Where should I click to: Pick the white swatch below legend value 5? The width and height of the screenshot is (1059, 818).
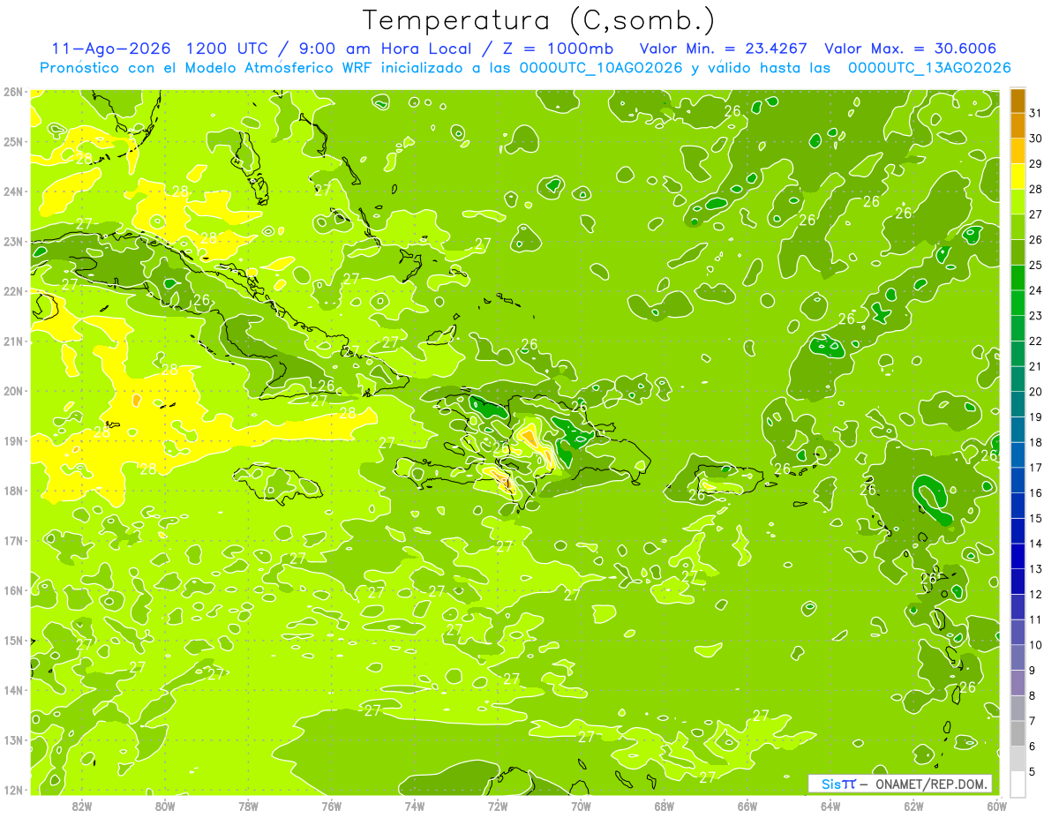[1018, 784]
